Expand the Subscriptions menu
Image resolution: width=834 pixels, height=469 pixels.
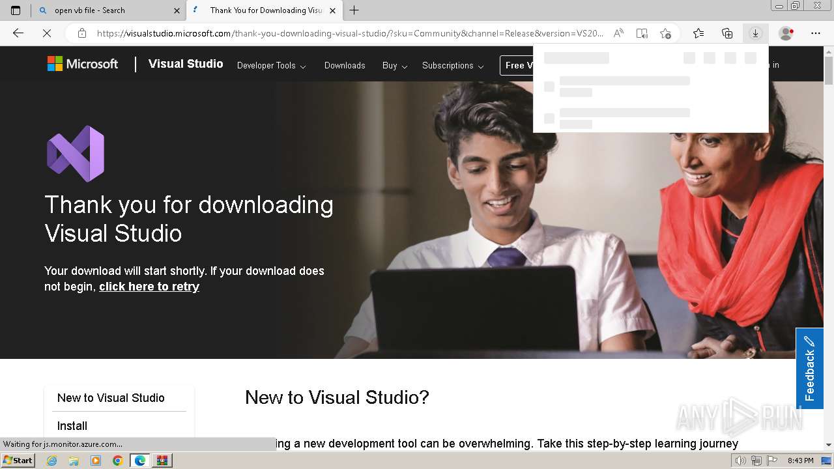tap(453, 65)
